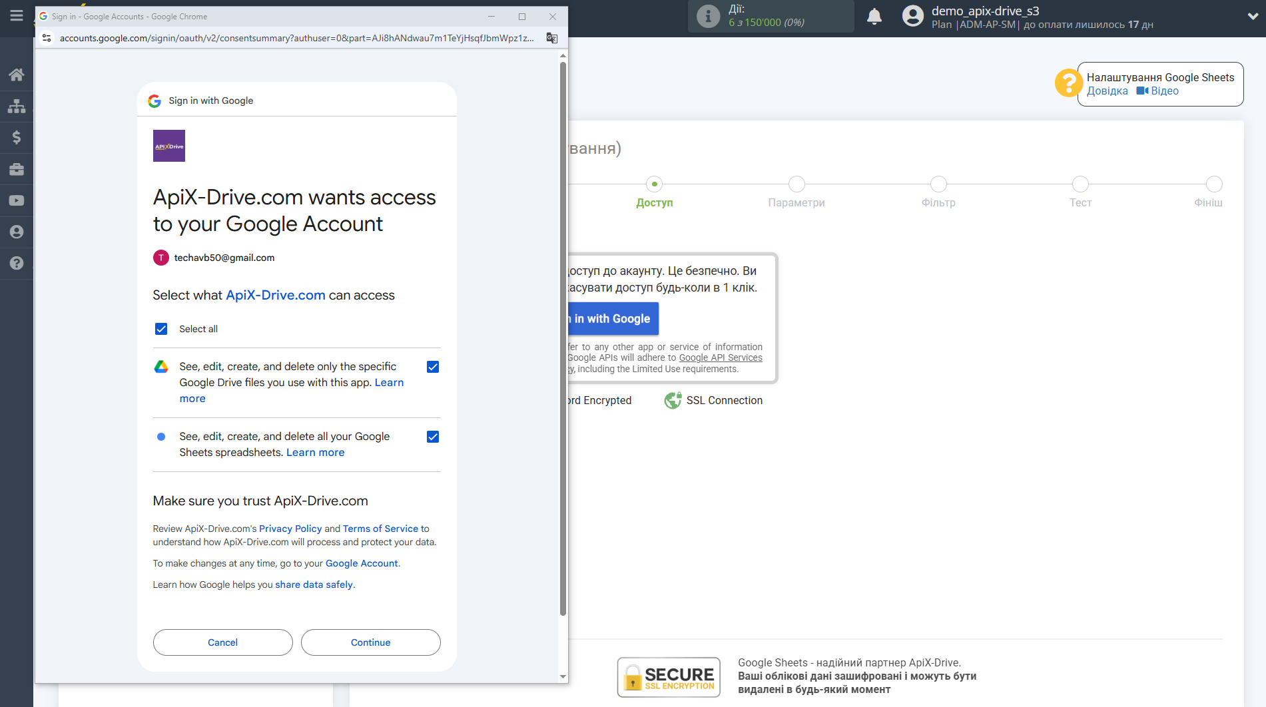This screenshot has height=707, width=1266.
Task: Click the YouTube video icon in sidebar
Action: tap(17, 200)
